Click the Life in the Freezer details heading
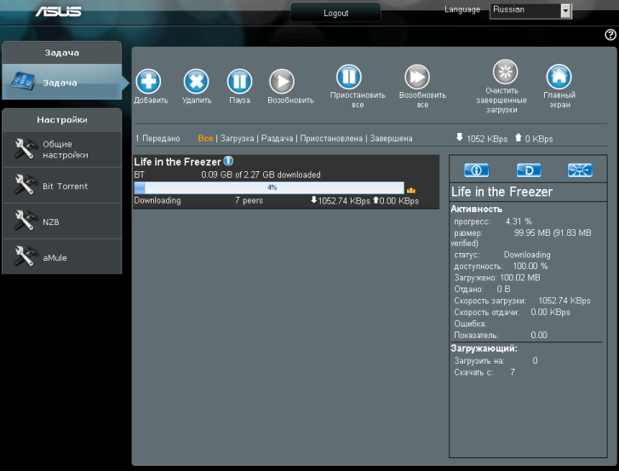Image resolution: width=619 pixels, height=471 pixels. 502,192
